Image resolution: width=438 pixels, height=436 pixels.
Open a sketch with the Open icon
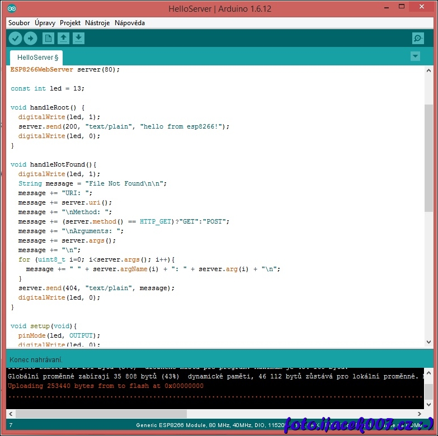tap(64, 38)
